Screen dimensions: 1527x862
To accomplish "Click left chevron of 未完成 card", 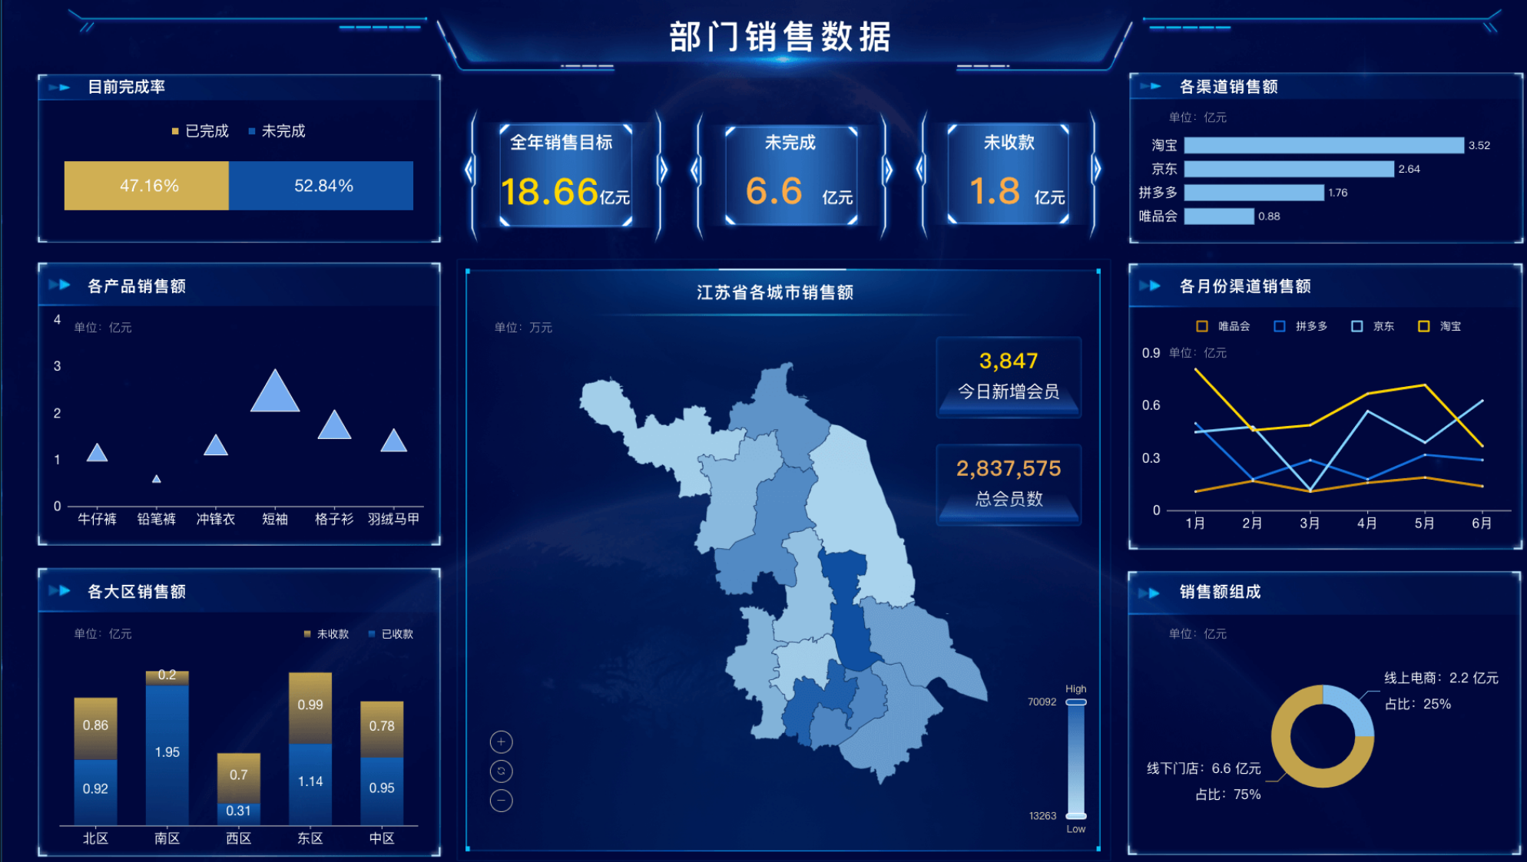I will [x=696, y=169].
